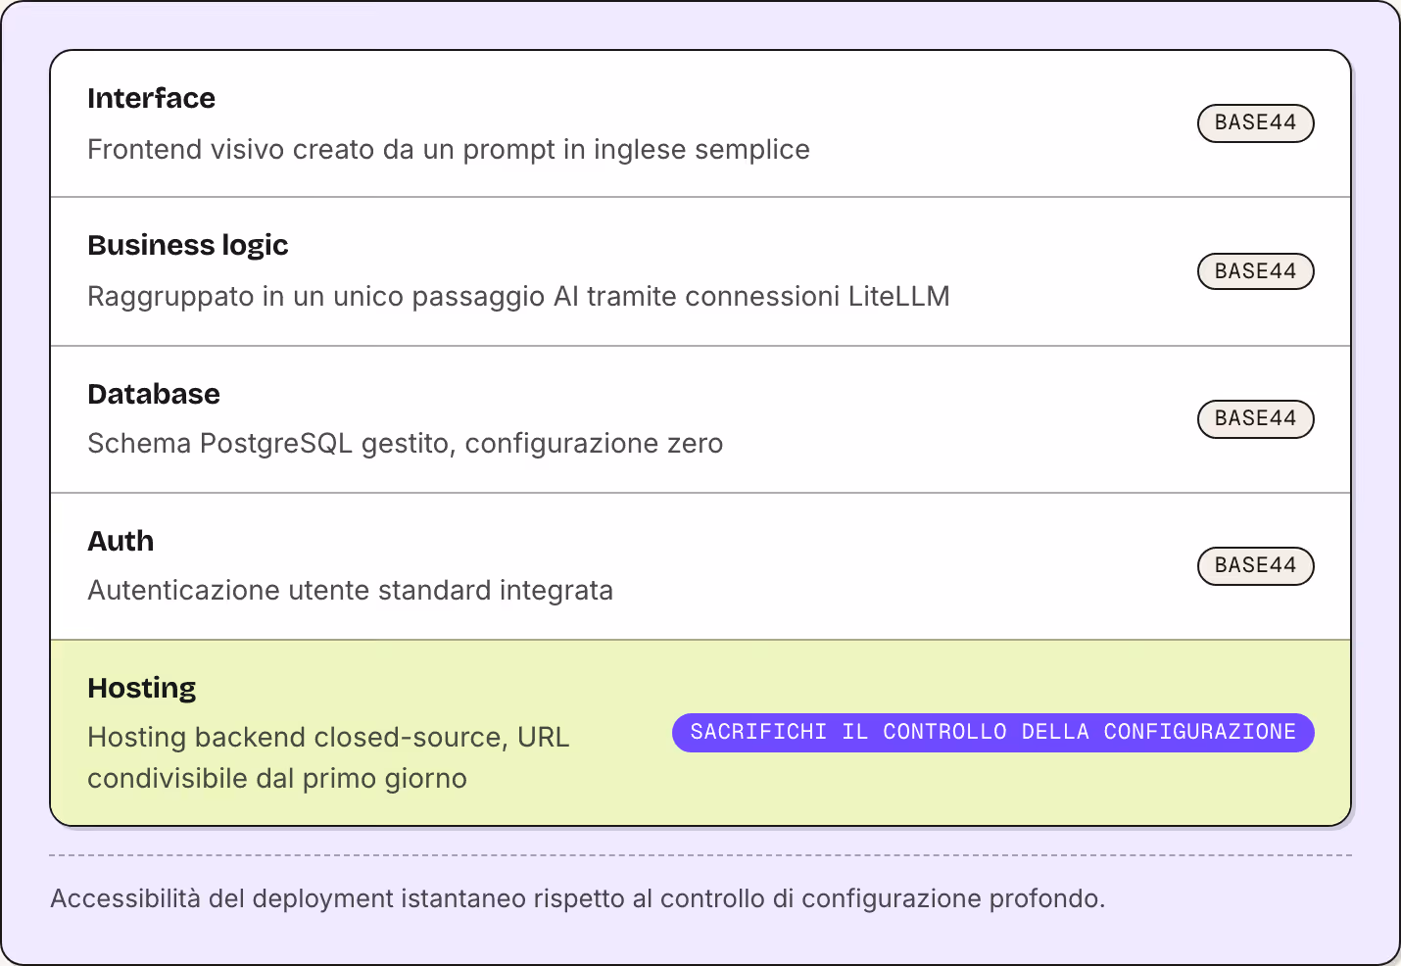Click the "Interface" heading
Screen dimensions: 1401x966
coord(151,98)
